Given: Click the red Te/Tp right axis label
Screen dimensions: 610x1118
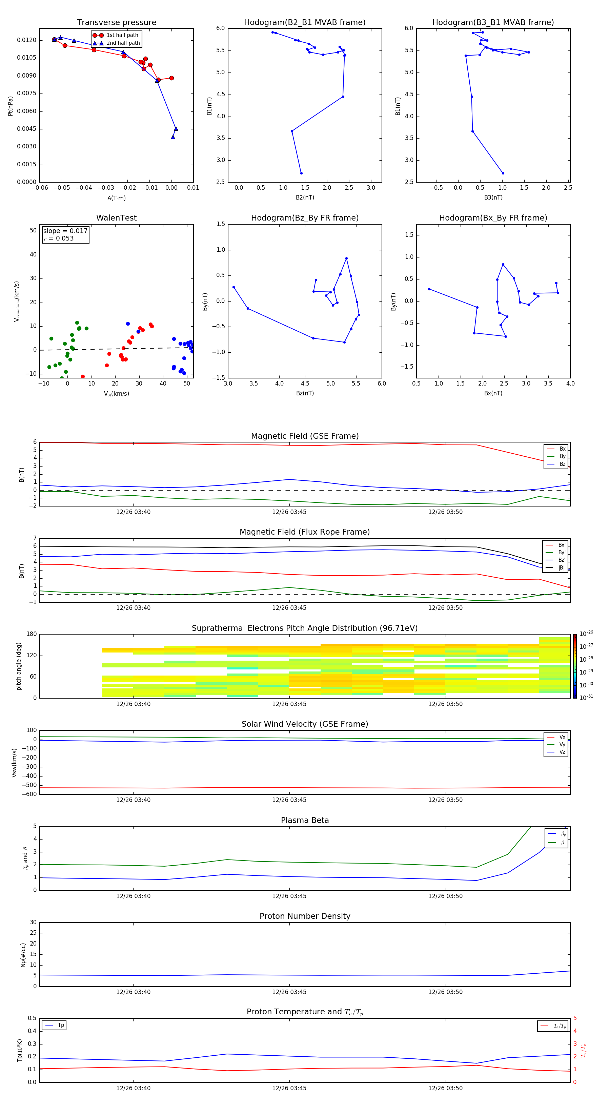Looking at the screenshot, I should (584, 1050).
